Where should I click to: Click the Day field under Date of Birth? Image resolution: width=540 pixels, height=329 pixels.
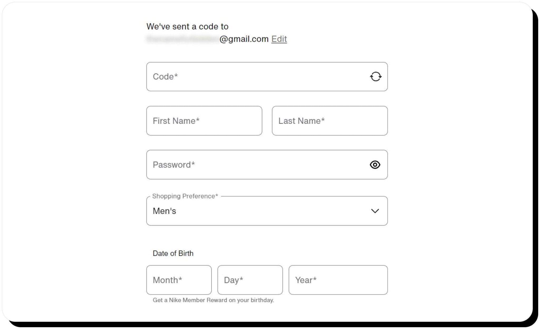point(250,280)
